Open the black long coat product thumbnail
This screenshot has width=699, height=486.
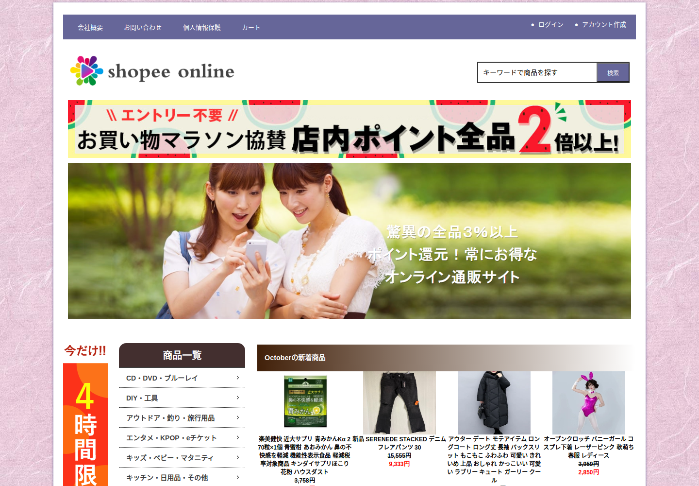[x=494, y=403]
